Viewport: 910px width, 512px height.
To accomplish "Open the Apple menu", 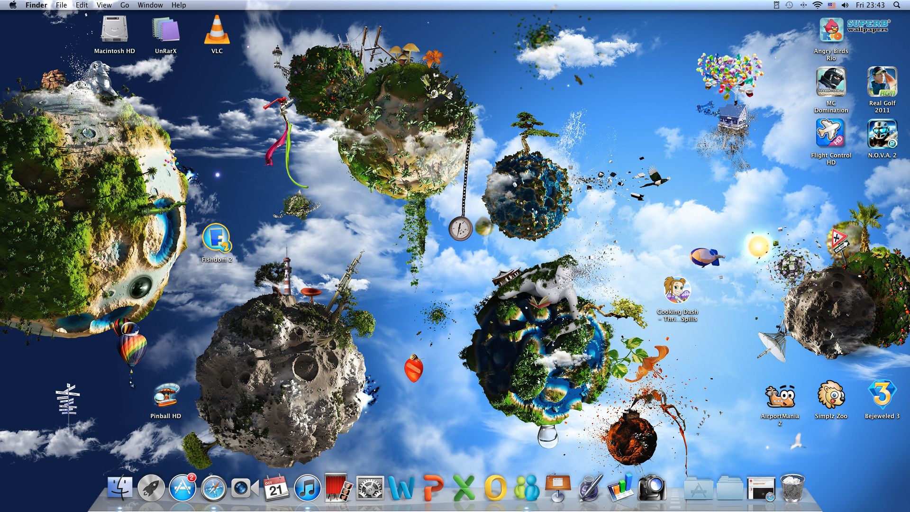I will [13, 5].
